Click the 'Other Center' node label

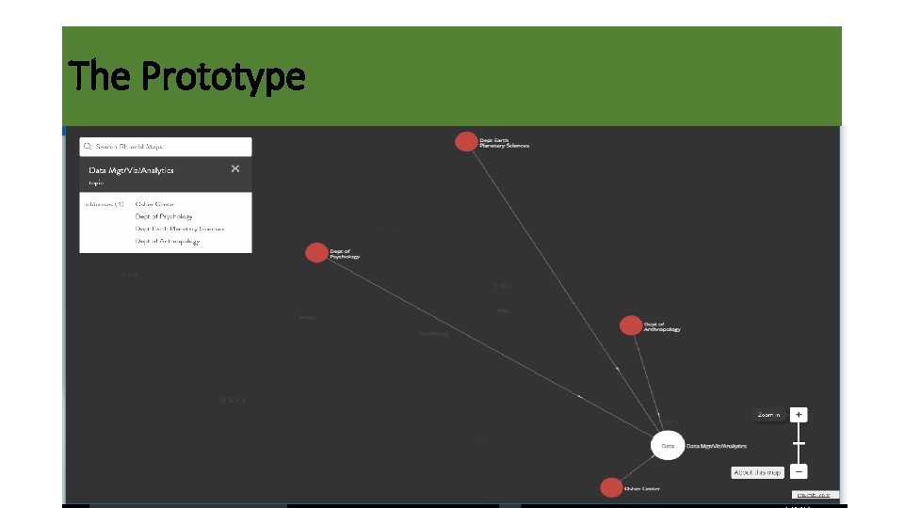[642, 488]
